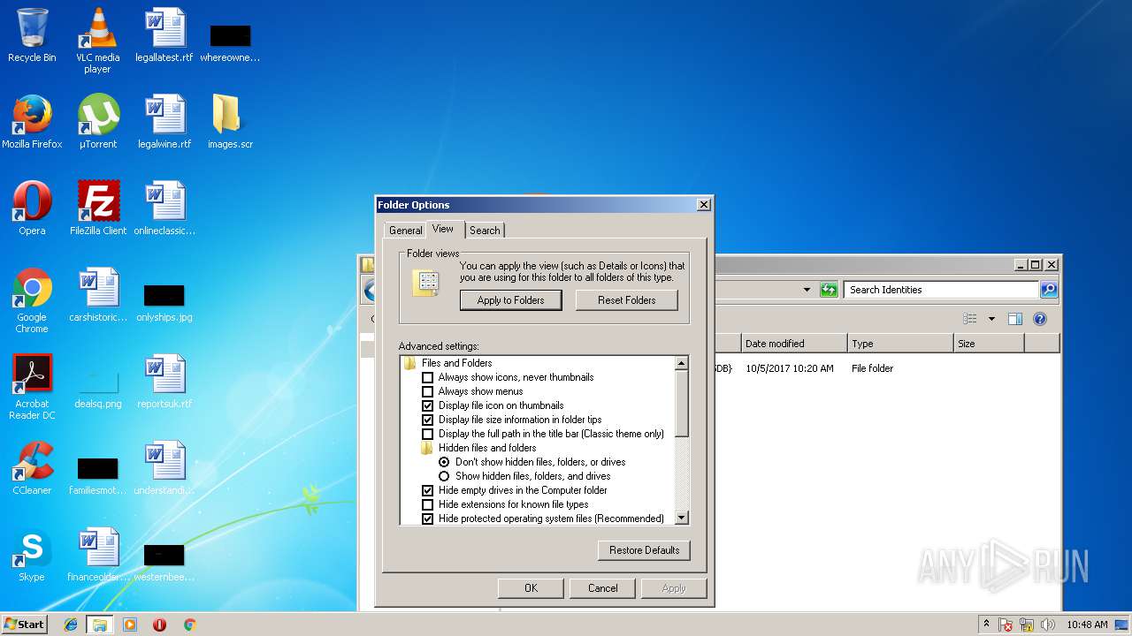This screenshot has height=636, width=1132.
Task: Sort by Type column header
Action: pos(900,344)
